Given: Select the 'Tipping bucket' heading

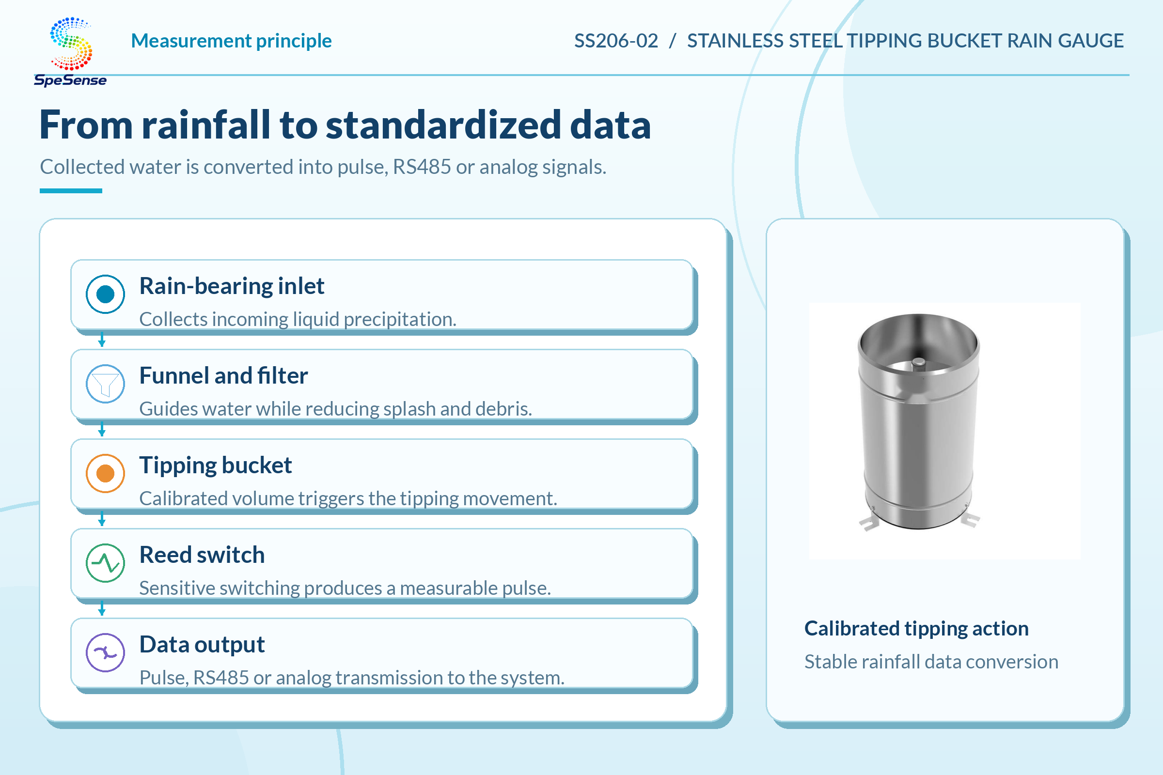Looking at the screenshot, I should pyautogui.click(x=216, y=465).
